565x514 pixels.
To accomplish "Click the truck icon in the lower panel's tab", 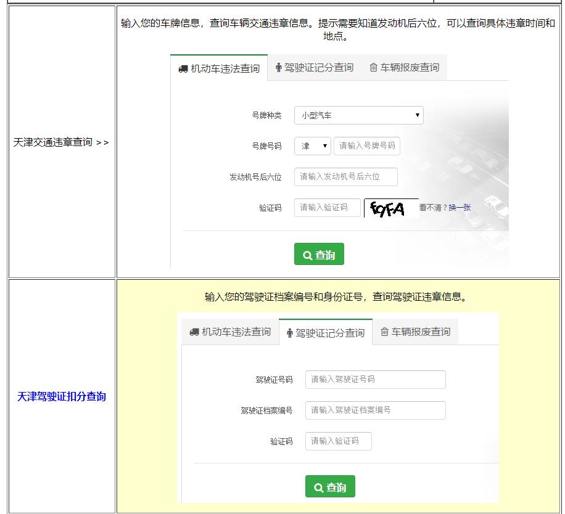I will [194, 332].
